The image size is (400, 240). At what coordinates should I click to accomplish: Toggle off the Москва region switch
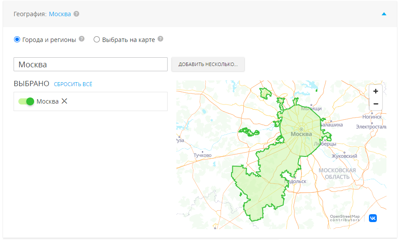(x=26, y=101)
